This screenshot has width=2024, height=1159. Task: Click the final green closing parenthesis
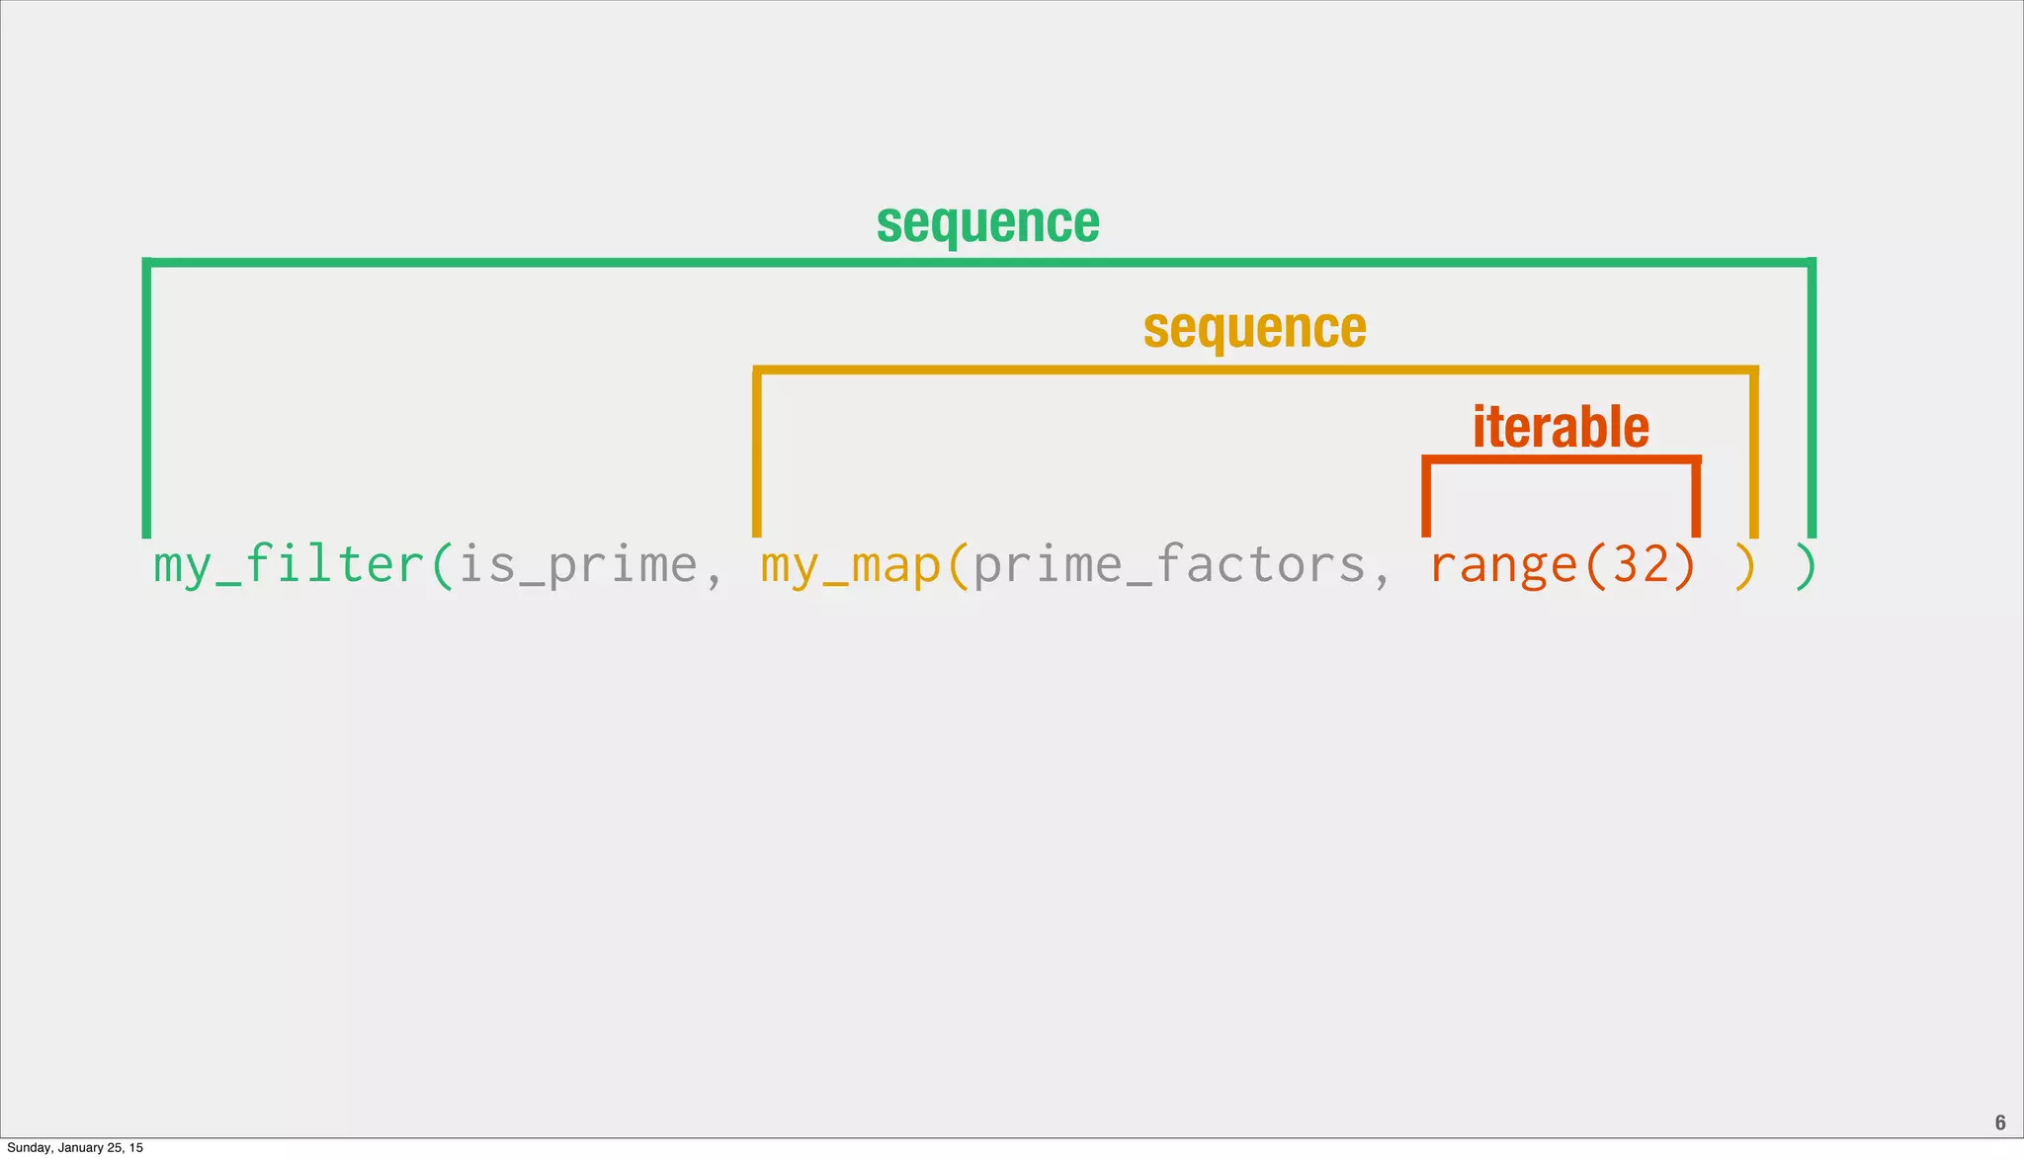[1806, 565]
